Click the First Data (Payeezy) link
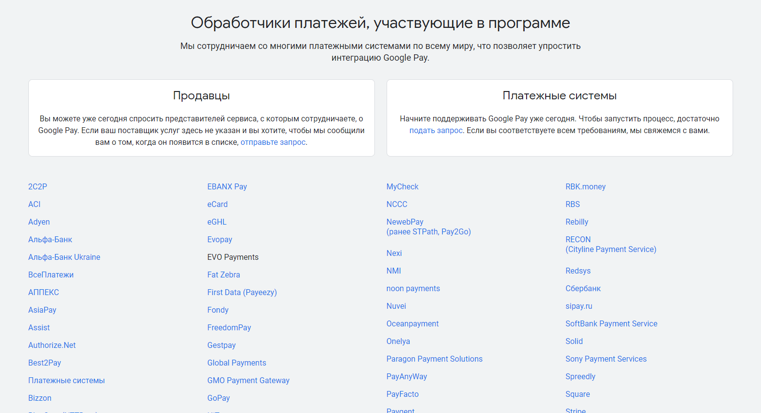 click(242, 293)
